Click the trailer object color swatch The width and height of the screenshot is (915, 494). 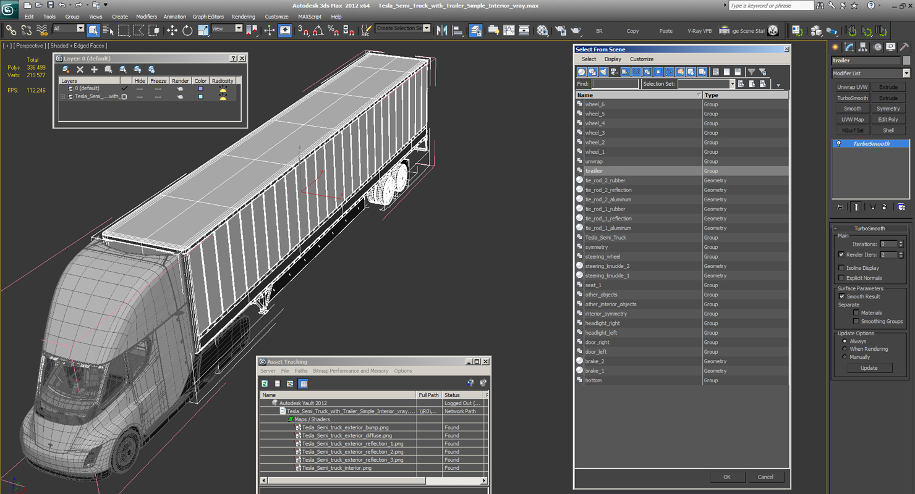tap(906, 61)
